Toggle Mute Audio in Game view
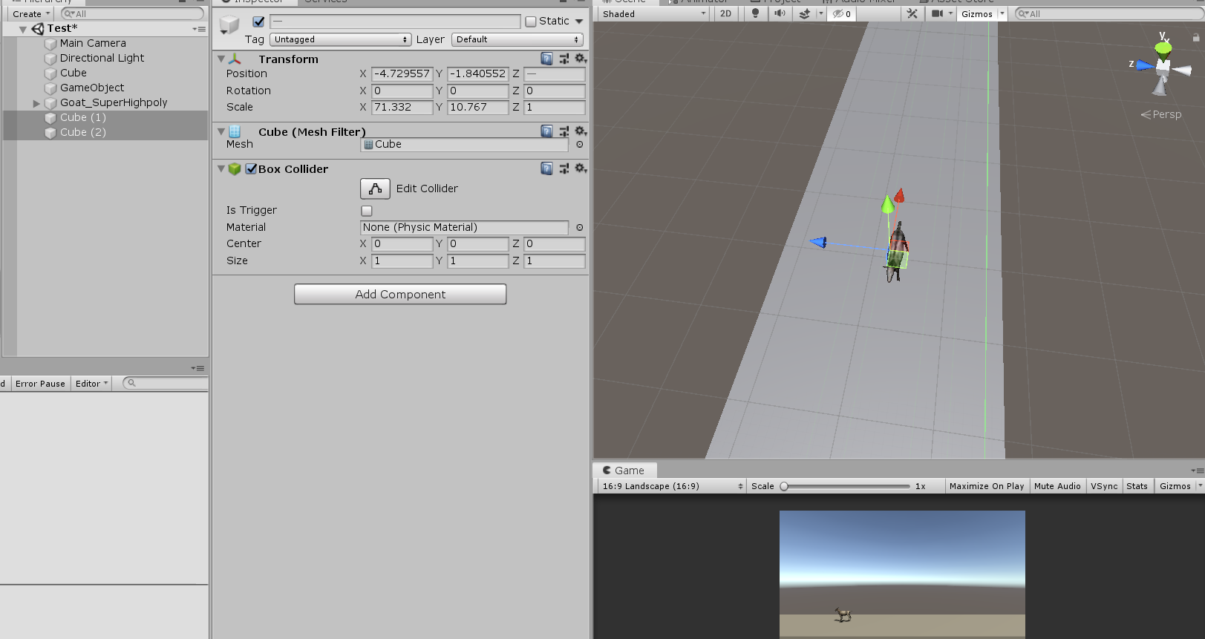 (x=1057, y=486)
